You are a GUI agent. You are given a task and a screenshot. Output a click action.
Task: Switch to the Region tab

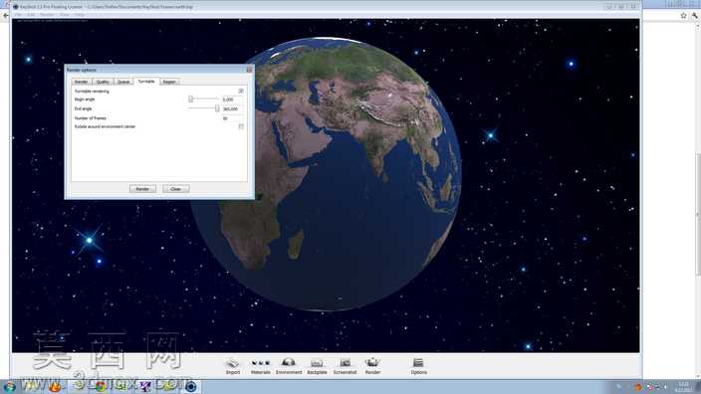click(x=169, y=82)
